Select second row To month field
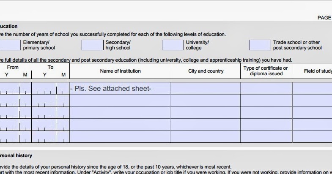The height and width of the screenshot is (174, 332). pyautogui.click(x=63, y=101)
